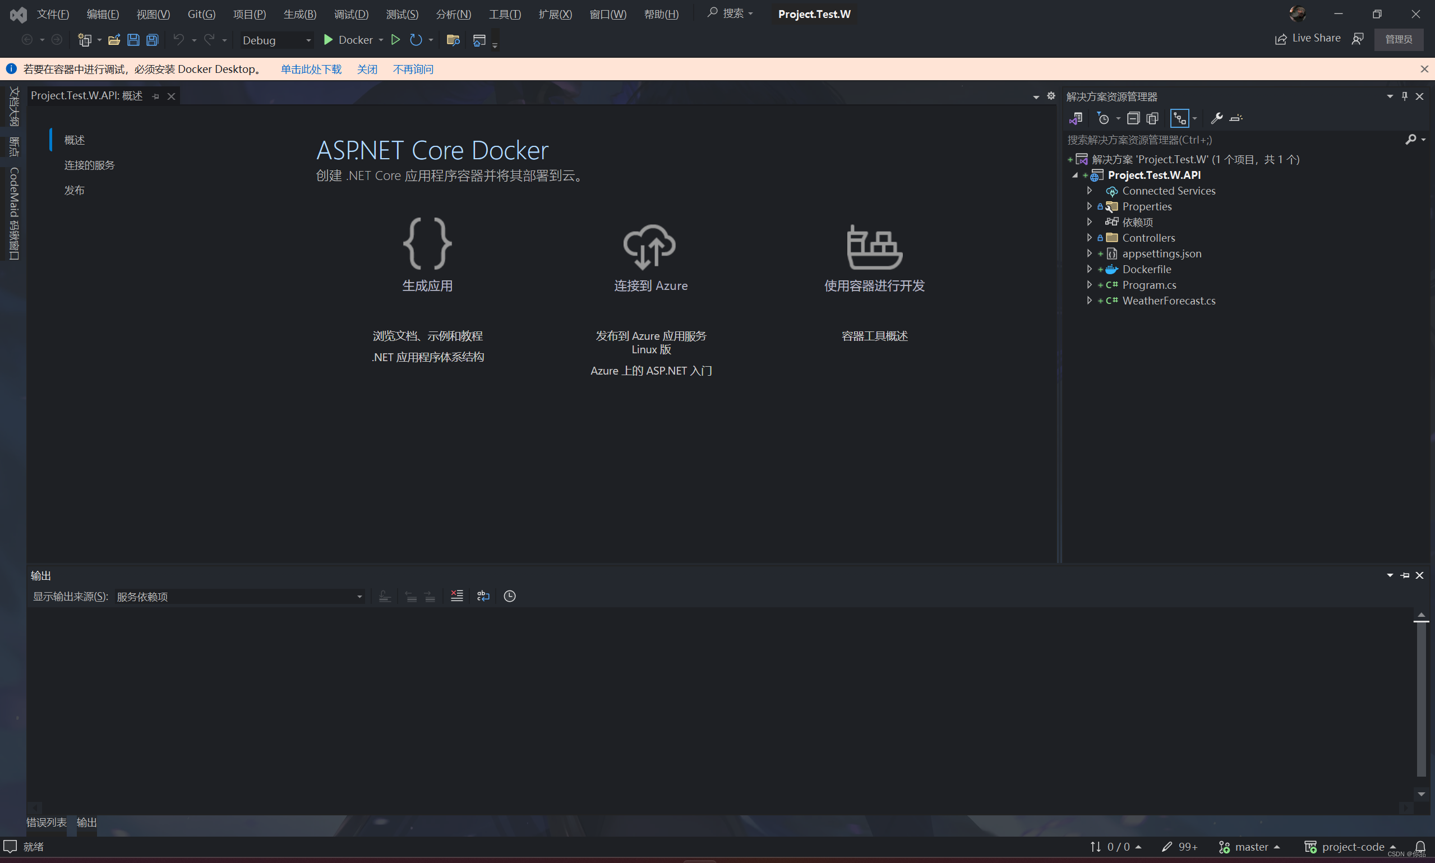Click the 不再询问 link in the info bar
This screenshot has width=1435, height=863.
tap(413, 69)
